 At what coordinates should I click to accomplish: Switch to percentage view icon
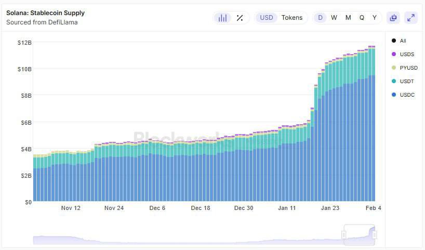[x=240, y=18]
